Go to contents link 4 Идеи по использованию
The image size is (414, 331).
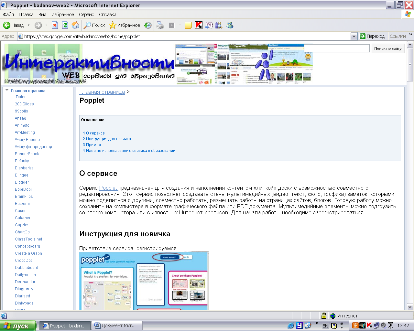pyautogui.click(x=129, y=151)
